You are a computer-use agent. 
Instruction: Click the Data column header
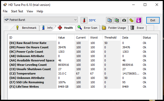(131, 38)
